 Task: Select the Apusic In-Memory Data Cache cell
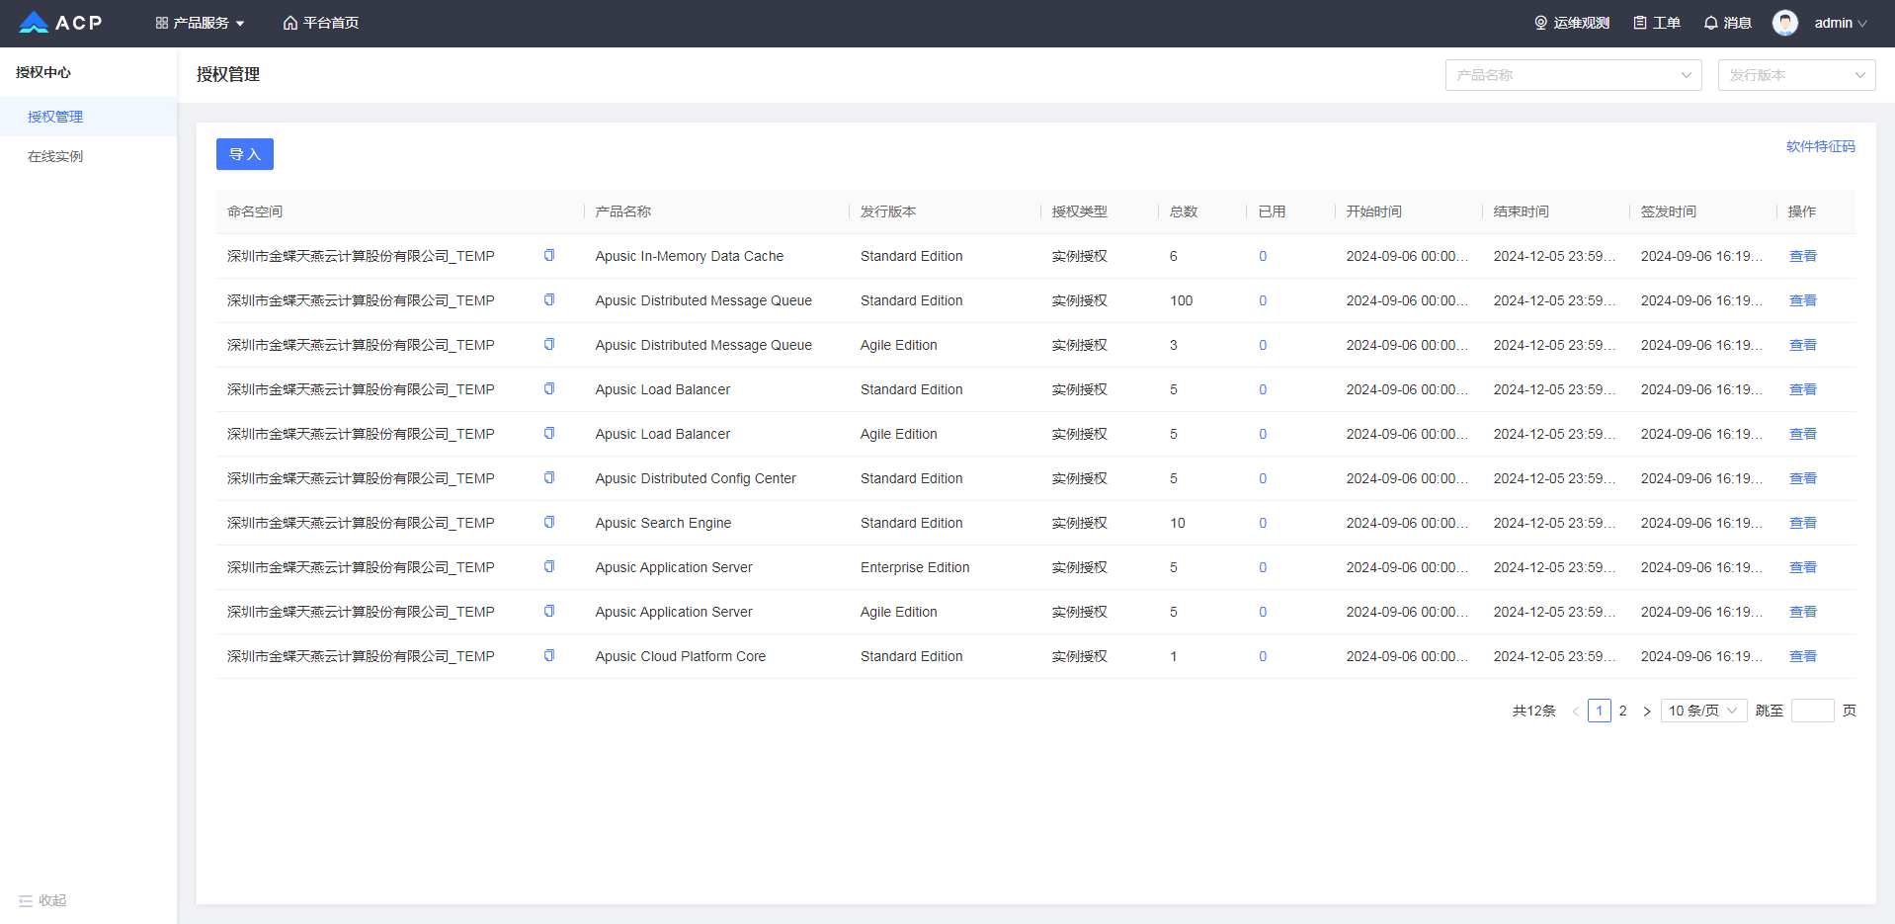(x=690, y=256)
